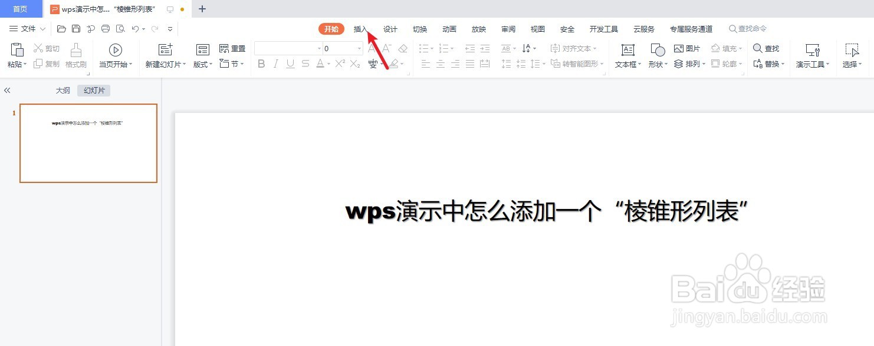
Task: Click the 剪切 (Cut) scissors button
Action: (x=47, y=49)
